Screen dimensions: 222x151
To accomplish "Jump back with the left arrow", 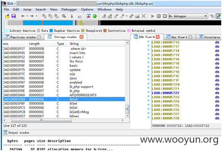I will (23, 16).
